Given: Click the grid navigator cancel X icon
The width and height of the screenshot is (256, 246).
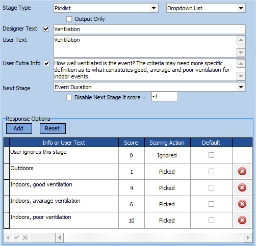Looking at the screenshot, I should (x=25, y=237).
